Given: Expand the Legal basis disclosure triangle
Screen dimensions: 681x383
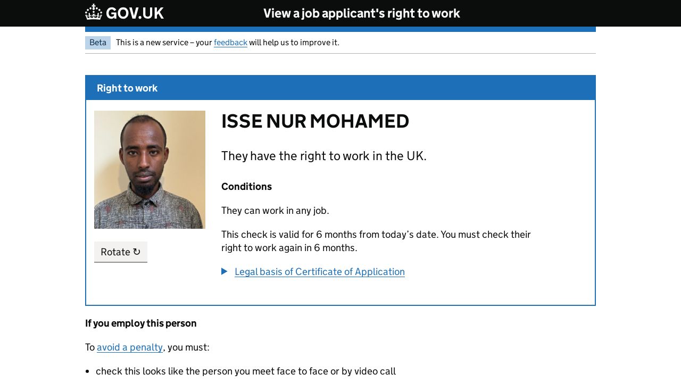Looking at the screenshot, I should click(225, 271).
